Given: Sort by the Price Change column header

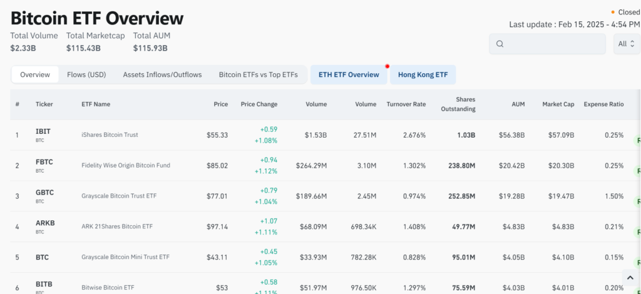Looking at the screenshot, I should point(259,104).
